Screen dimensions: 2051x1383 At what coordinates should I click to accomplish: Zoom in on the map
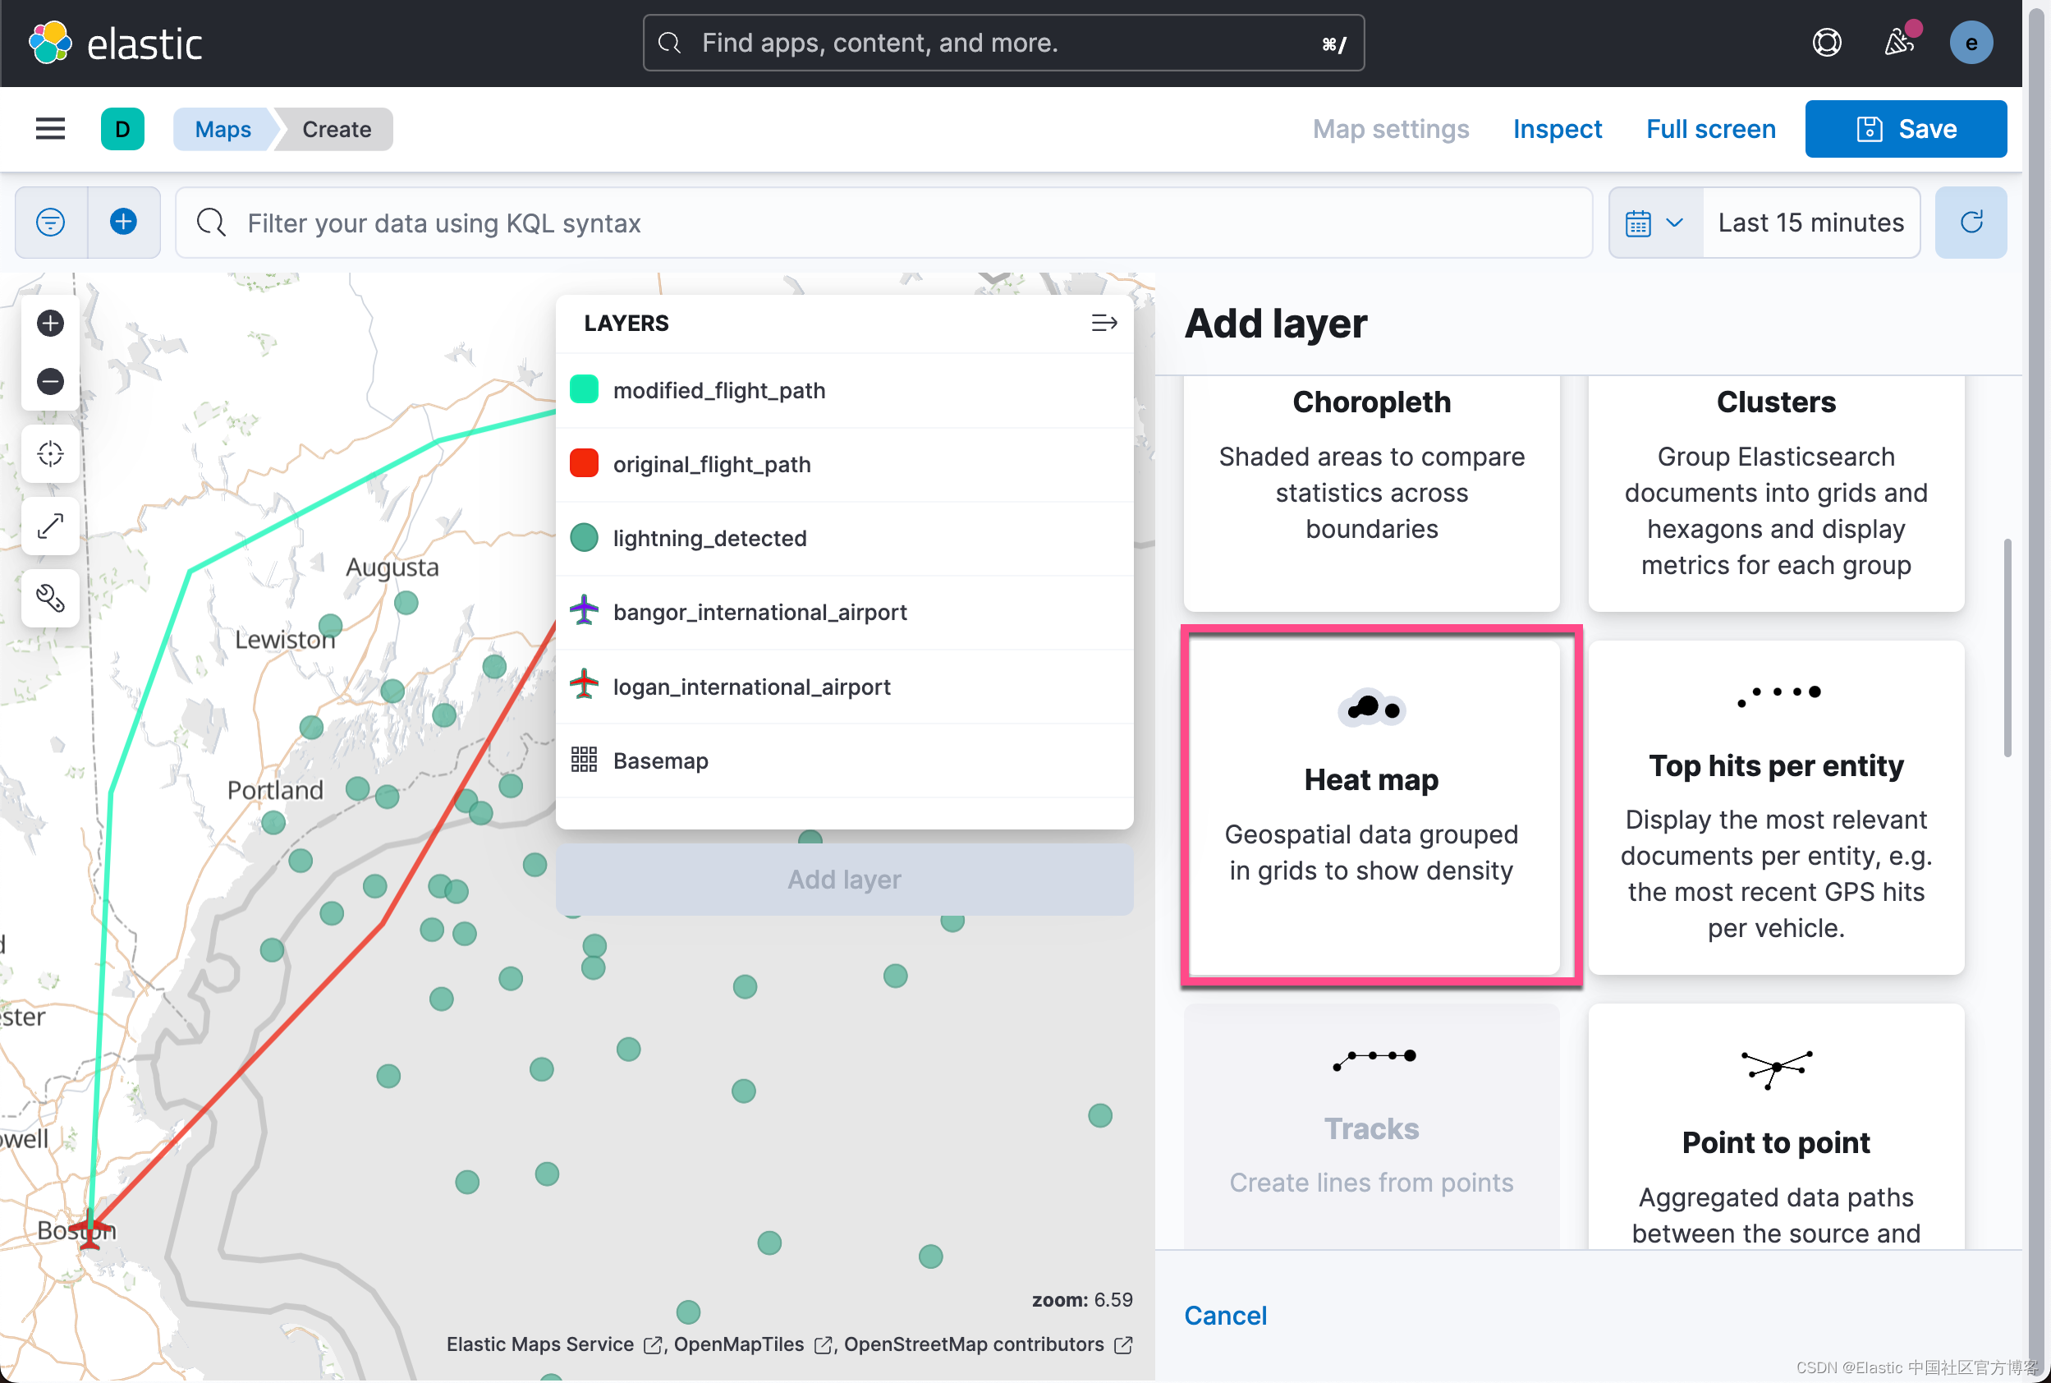[x=50, y=323]
